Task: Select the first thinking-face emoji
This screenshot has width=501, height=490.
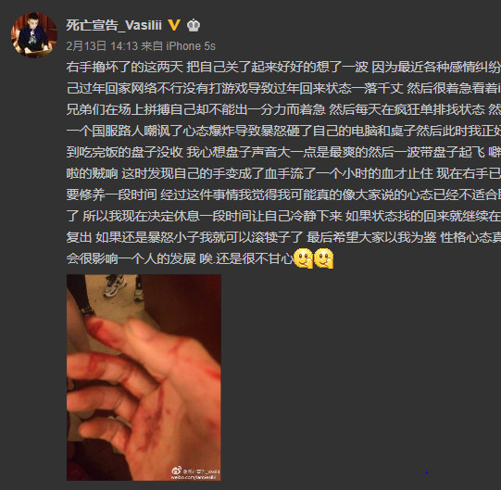Action: (x=303, y=258)
